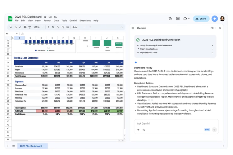
Task: Open the File menu
Action: pyautogui.click(x=17, y=21)
